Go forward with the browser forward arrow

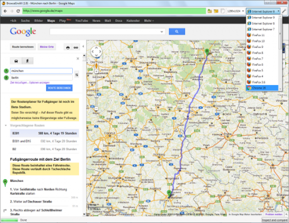[12, 11]
